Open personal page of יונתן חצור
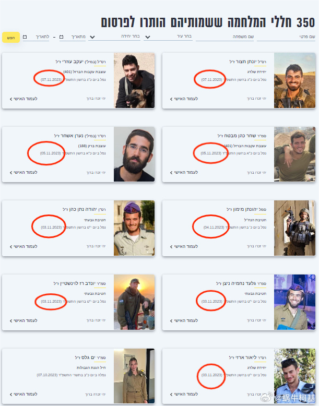Image resolution: width=319 pixels, height=406 pixels. [x=184, y=99]
